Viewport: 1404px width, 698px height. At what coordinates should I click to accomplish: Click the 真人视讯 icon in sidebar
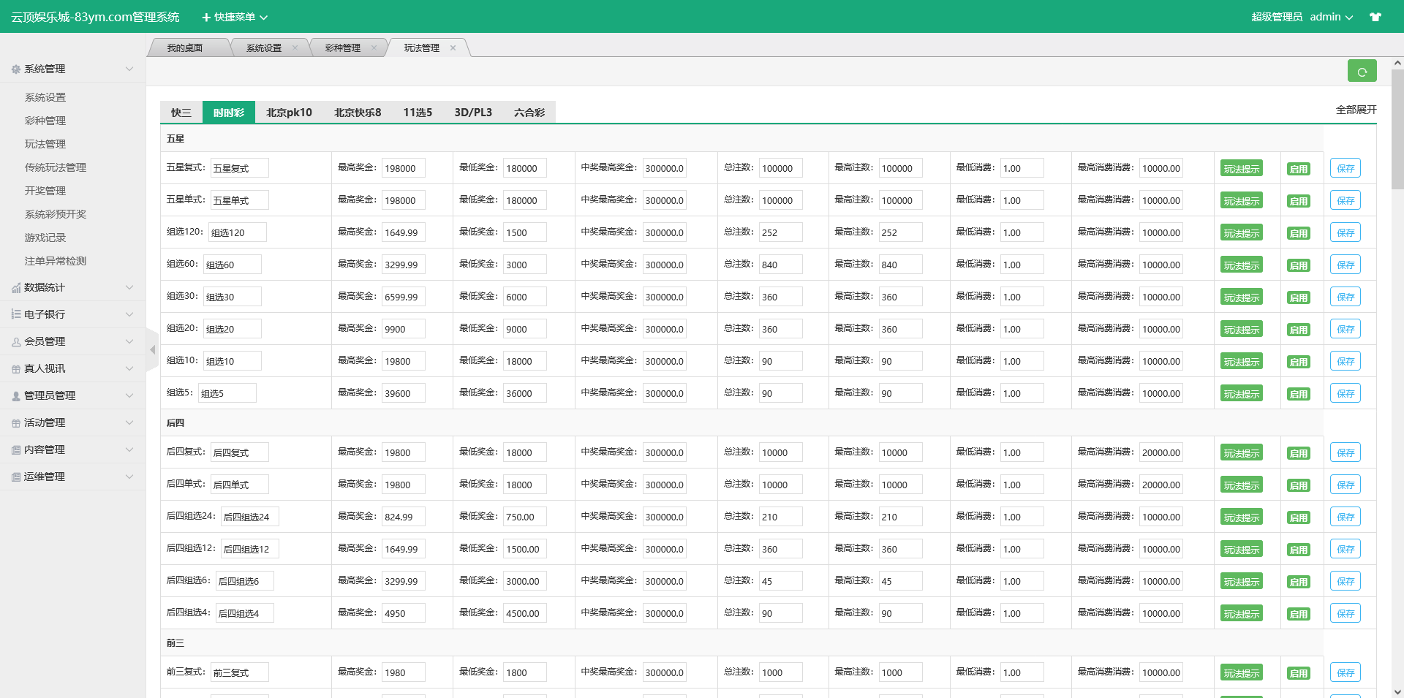click(16, 369)
